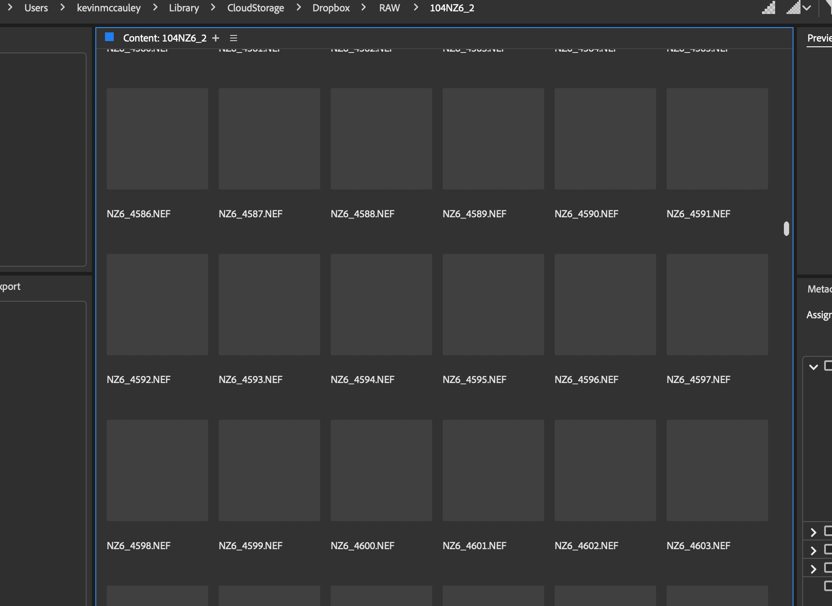Collapse the expanded keyword category in right panel
Viewport: 832px width, 606px height.
[814, 367]
